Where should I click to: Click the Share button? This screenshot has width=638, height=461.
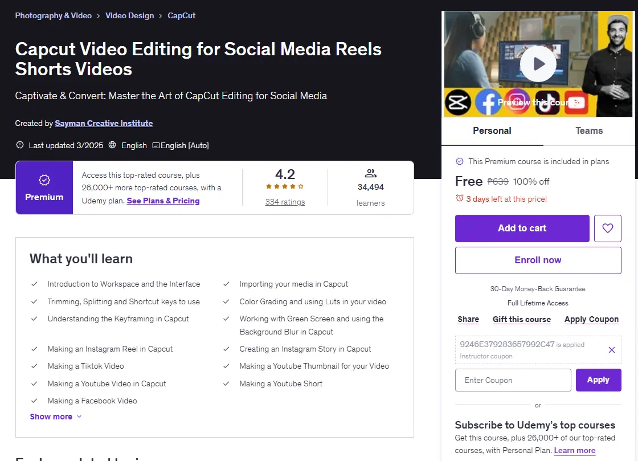pos(468,320)
